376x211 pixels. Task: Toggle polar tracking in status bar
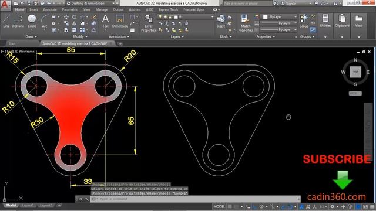tap(261, 206)
